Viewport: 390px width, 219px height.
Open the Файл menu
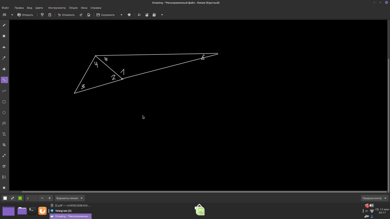click(x=5, y=8)
